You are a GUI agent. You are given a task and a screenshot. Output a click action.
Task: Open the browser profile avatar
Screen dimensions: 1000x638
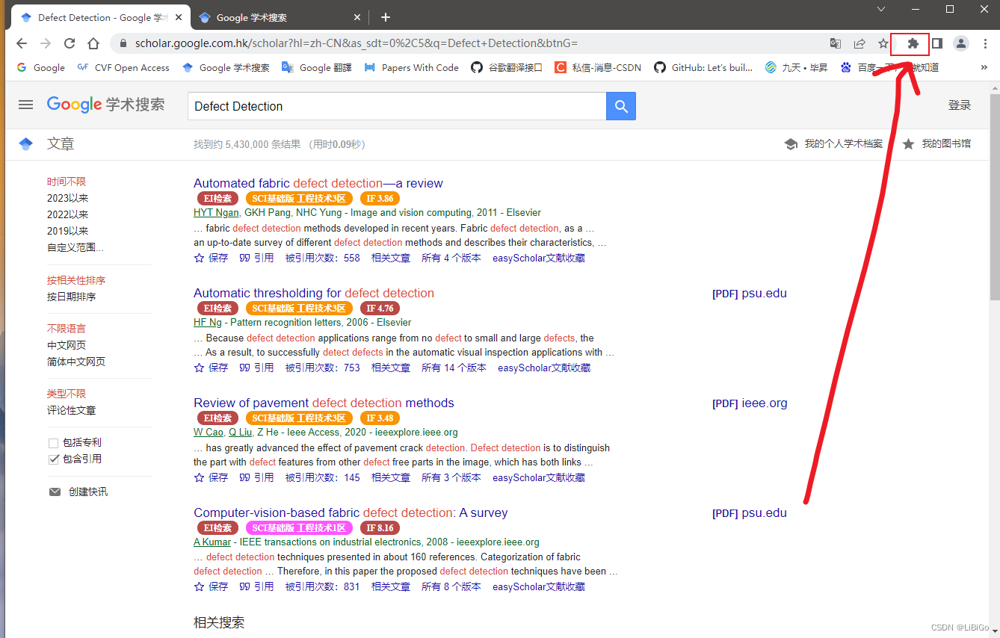click(960, 43)
